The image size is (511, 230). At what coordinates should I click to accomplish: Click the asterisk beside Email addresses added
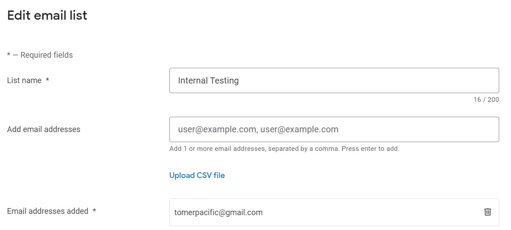click(x=94, y=210)
